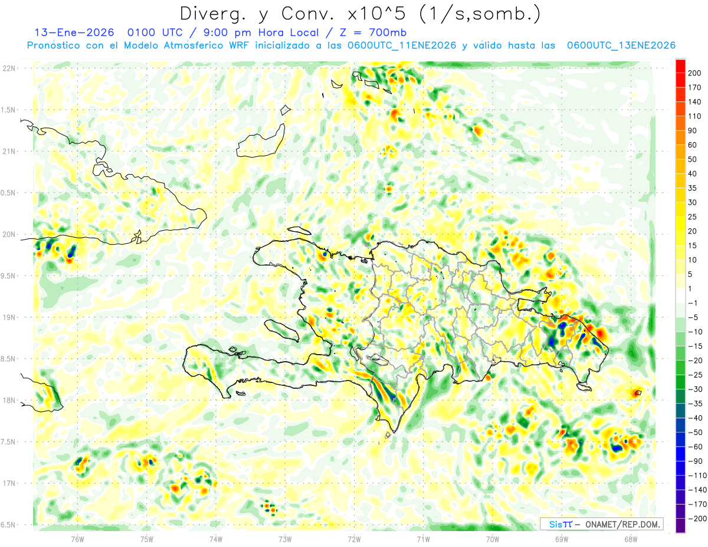This screenshot has height=547, width=708.
Task: Click the '70W' longitude label
Action: [493, 539]
